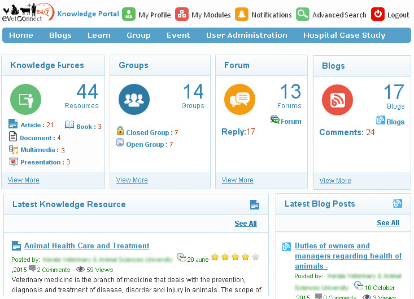The height and width of the screenshot is (299, 414).
Task: Click the eVetConnect logo
Action: (x=28, y=12)
